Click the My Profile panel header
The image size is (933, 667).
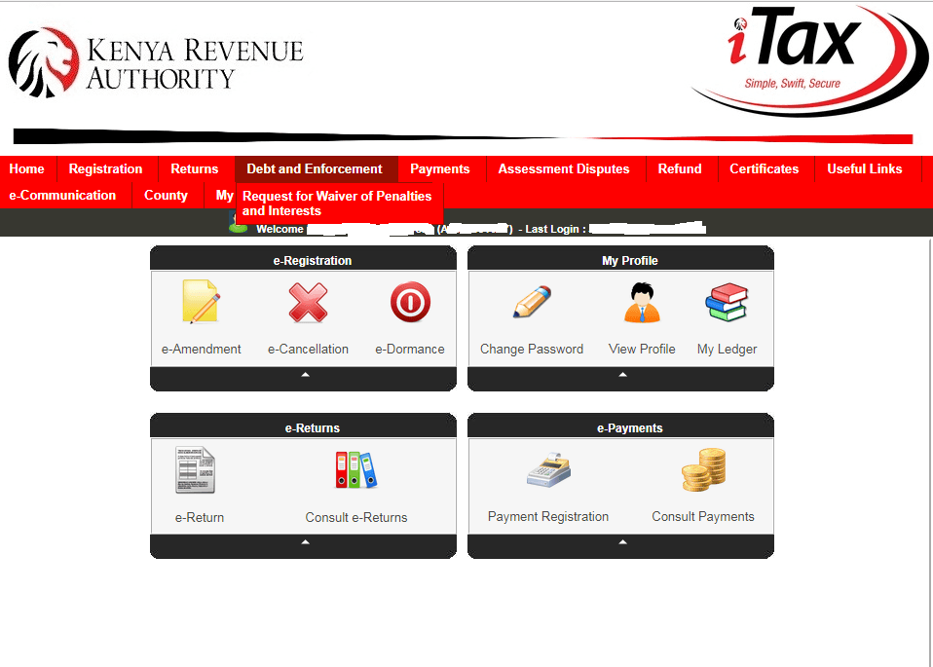point(620,260)
